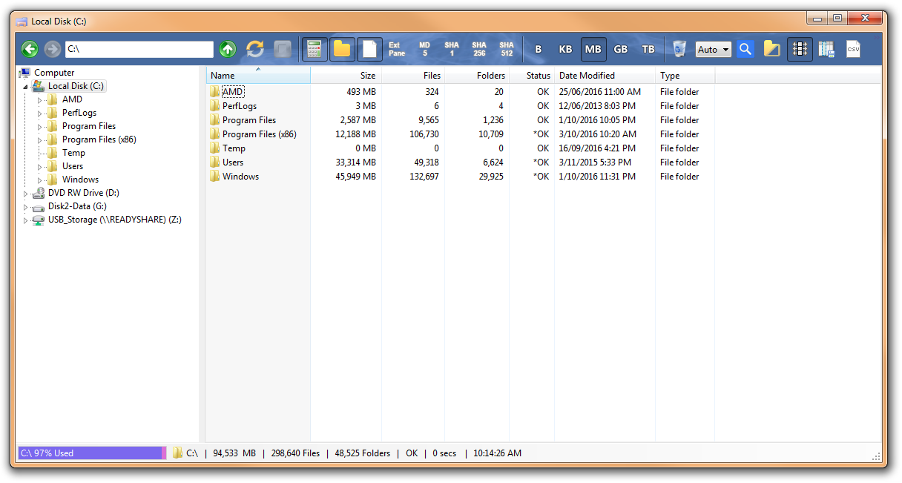Enable SHA 512 hash calculation
The height and width of the screenshot is (483, 902).
507,49
